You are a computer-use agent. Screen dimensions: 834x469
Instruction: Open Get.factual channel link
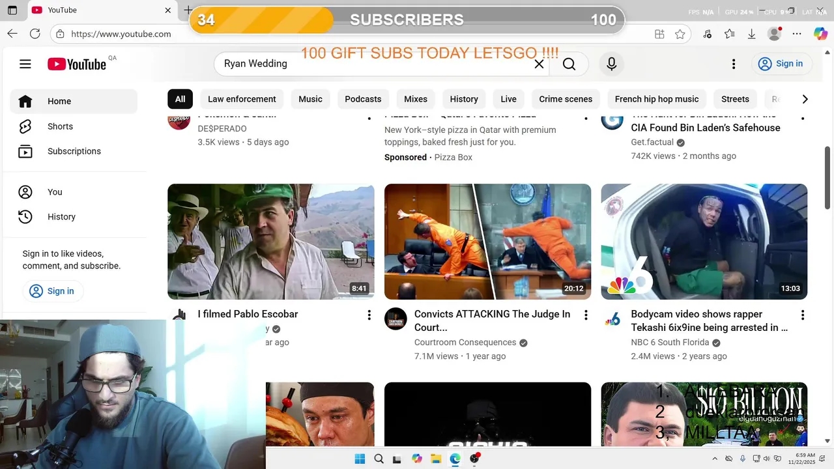[652, 142]
